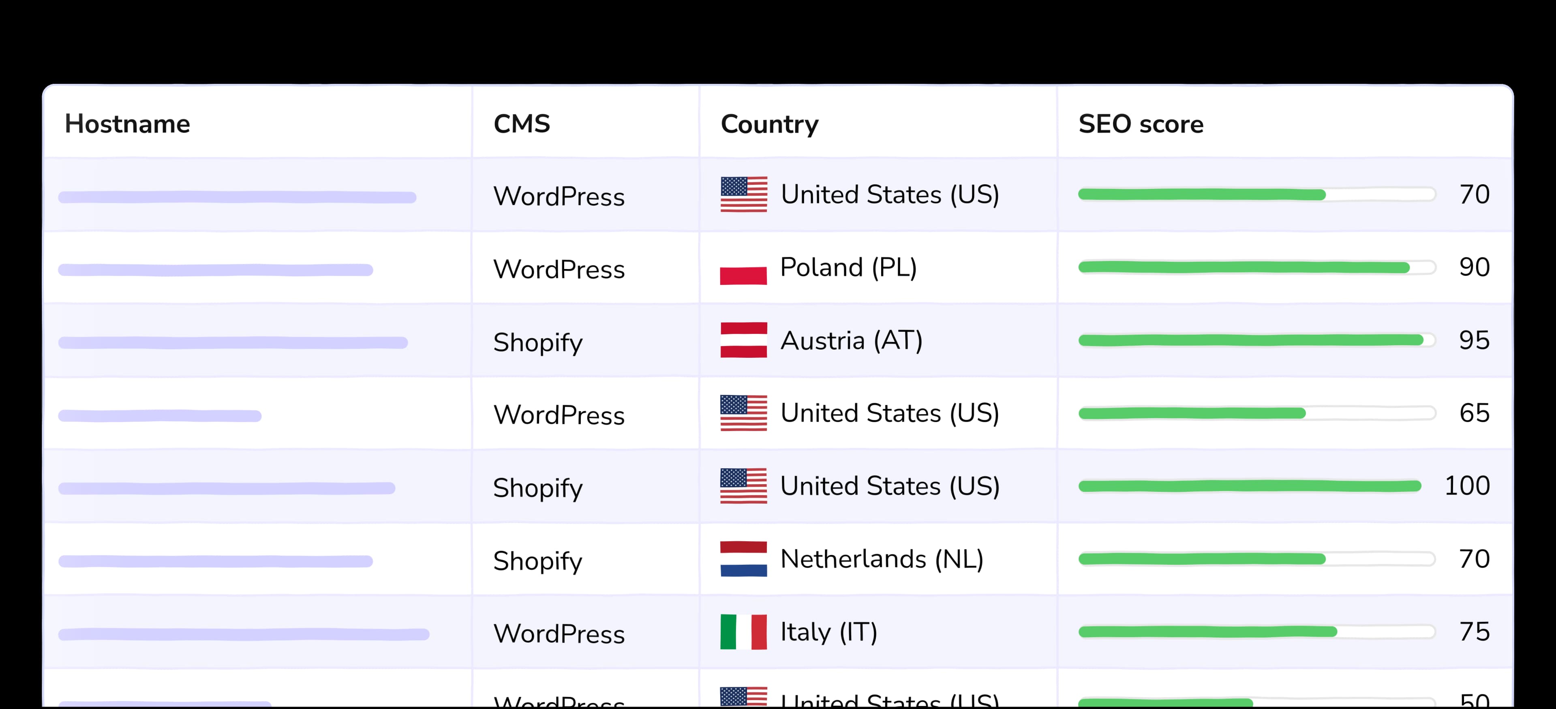Click the Shopify cell in the Netherlands row
Image resolution: width=1556 pixels, height=709 pixels.
click(537, 561)
